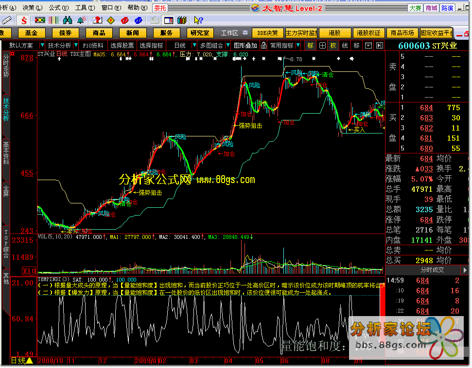Open the binoculars search icon

click(x=68, y=20)
